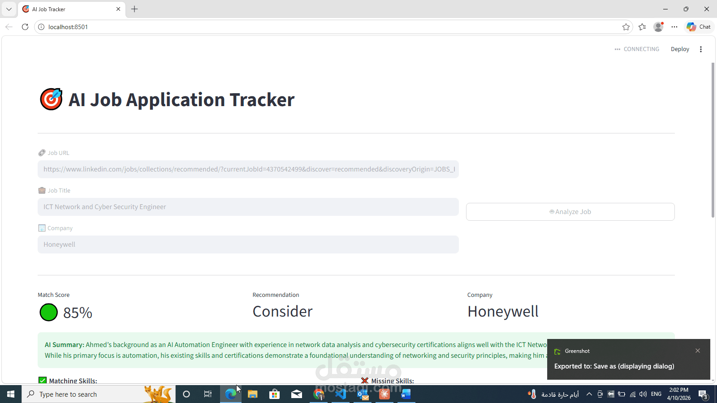Bookmark page with the star icon
Viewport: 717px width, 403px height.
point(626,27)
